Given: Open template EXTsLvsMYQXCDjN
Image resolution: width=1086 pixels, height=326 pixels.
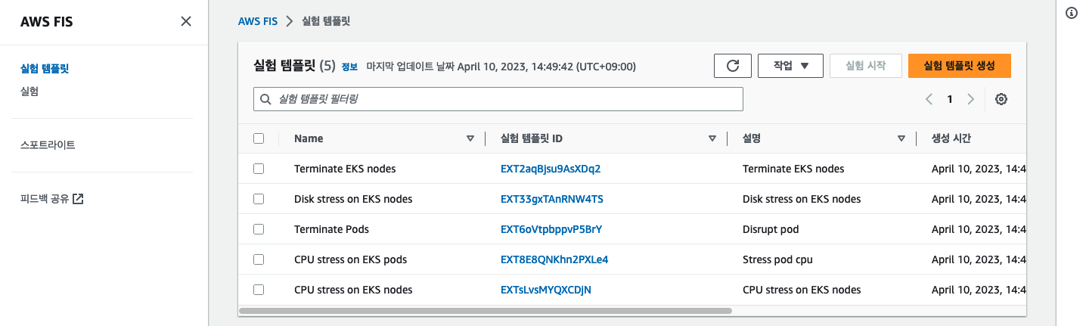Looking at the screenshot, I should pyautogui.click(x=546, y=290).
